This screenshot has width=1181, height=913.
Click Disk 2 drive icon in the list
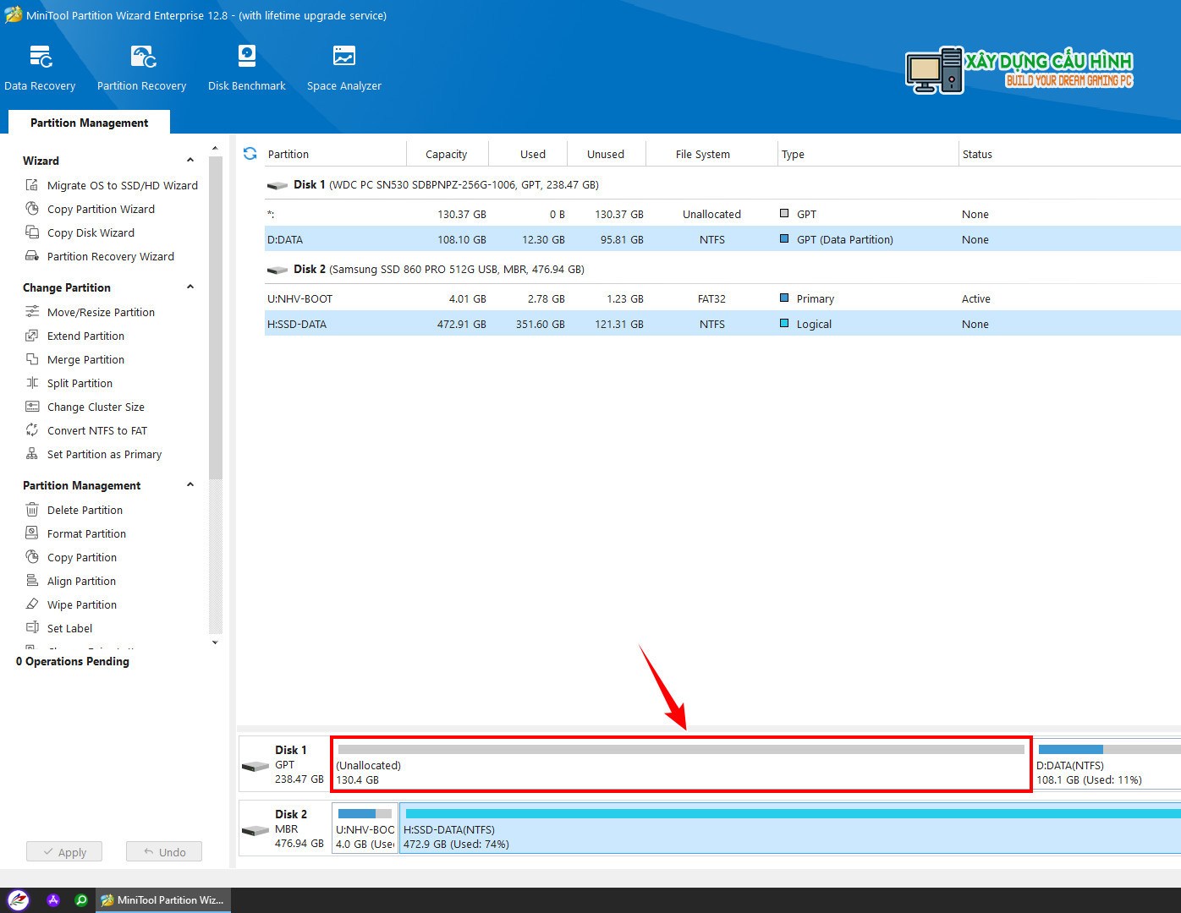click(277, 270)
